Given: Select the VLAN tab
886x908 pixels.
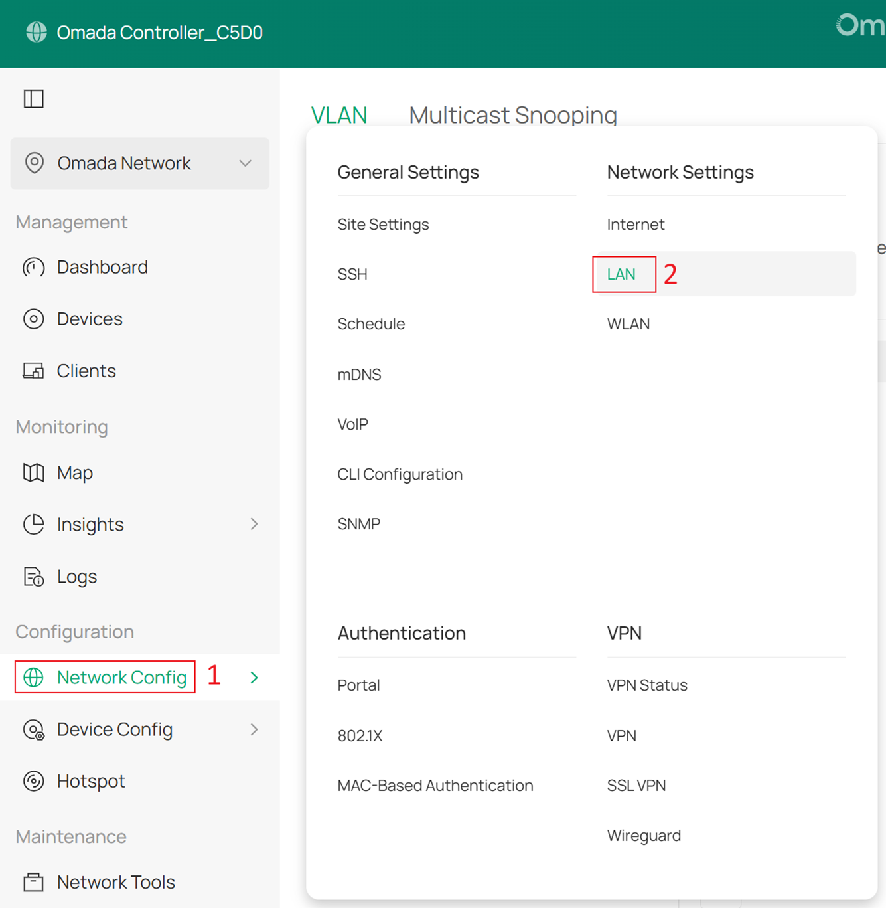Looking at the screenshot, I should click(x=340, y=114).
